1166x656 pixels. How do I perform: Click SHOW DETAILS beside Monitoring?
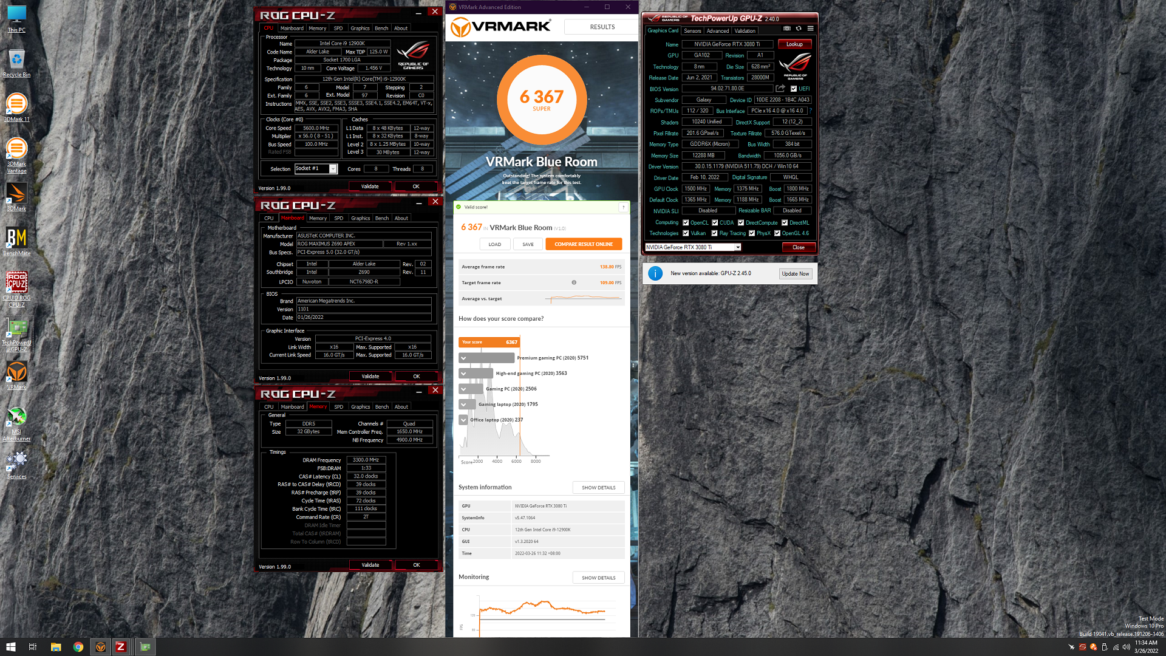coord(599,578)
